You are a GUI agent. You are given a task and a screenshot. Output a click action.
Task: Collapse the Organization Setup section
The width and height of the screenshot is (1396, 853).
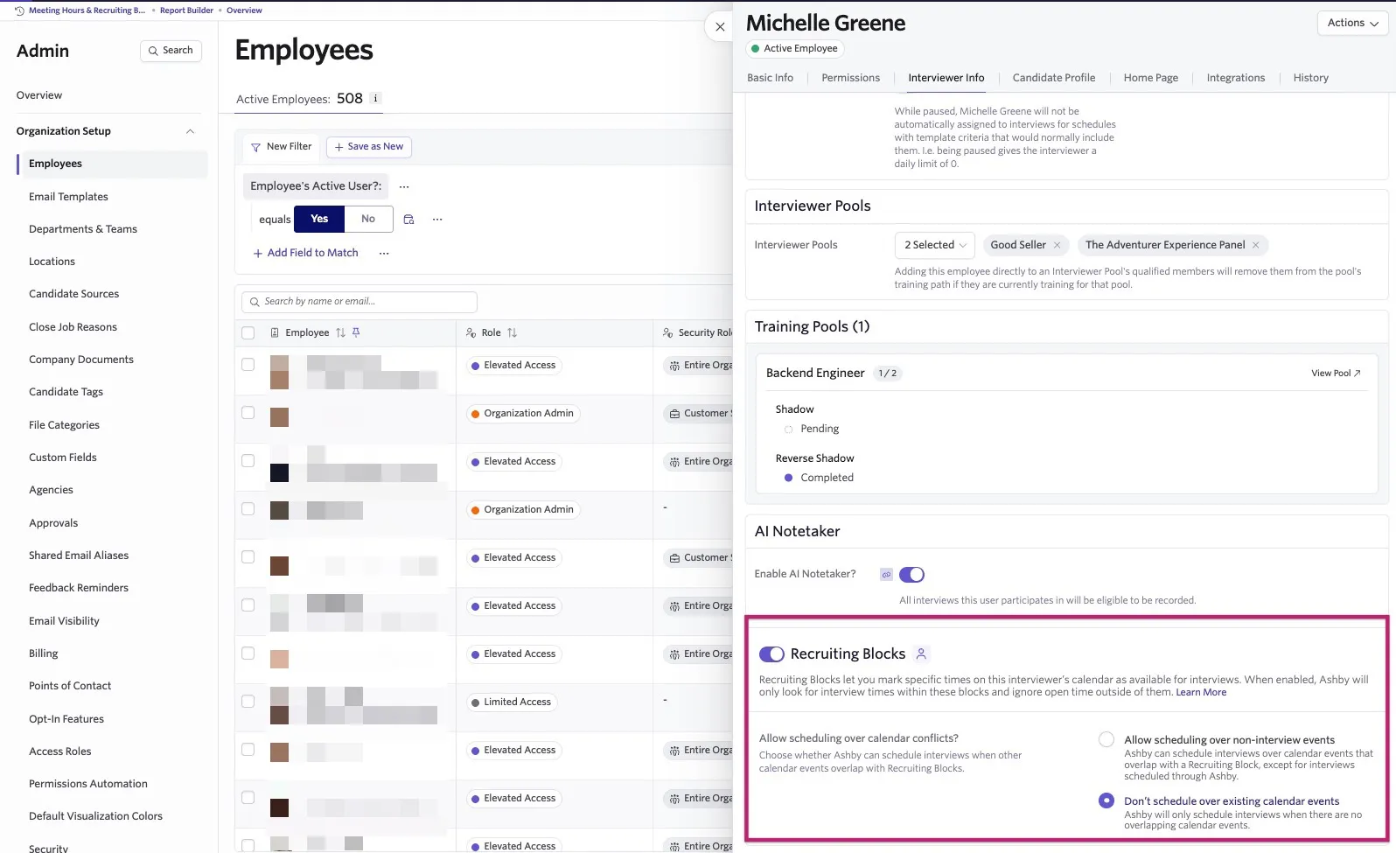[x=190, y=131]
